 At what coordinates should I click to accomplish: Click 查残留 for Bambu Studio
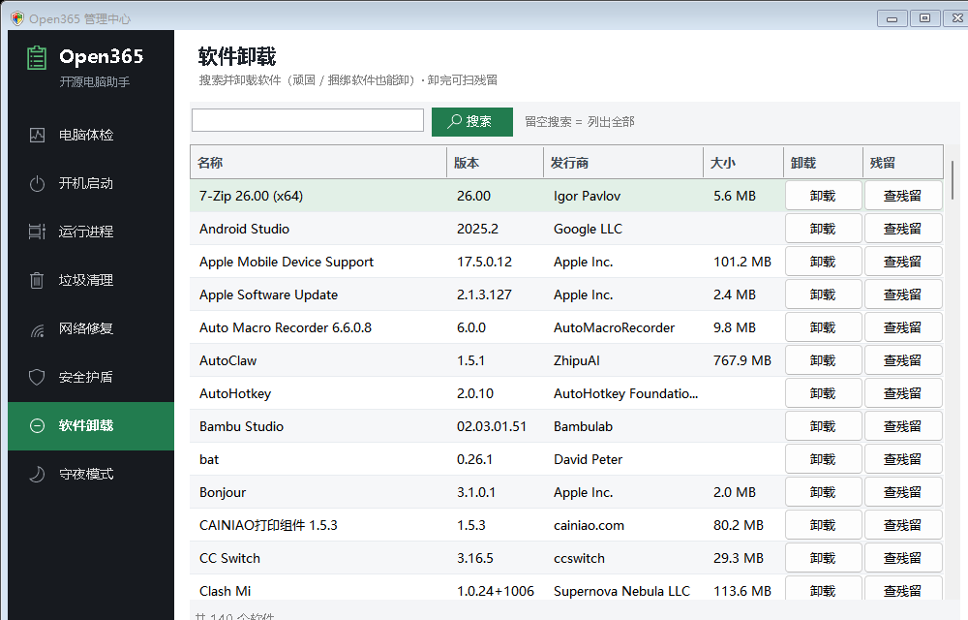tap(903, 426)
